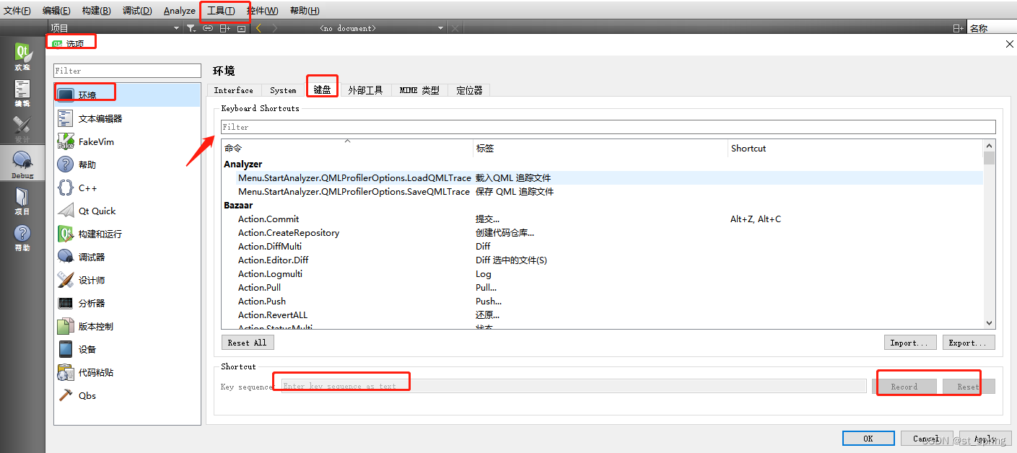This screenshot has width=1017, height=453.
Task: Click the shortcuts list scrollbar down arrow
Action: (989, 323)
